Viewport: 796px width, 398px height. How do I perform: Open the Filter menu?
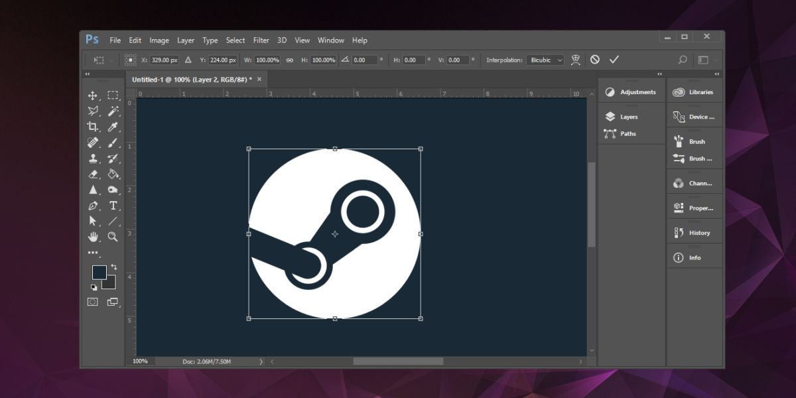[261, 40]
